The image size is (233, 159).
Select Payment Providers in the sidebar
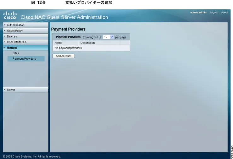pyautogui.click(x=26, y=59)
